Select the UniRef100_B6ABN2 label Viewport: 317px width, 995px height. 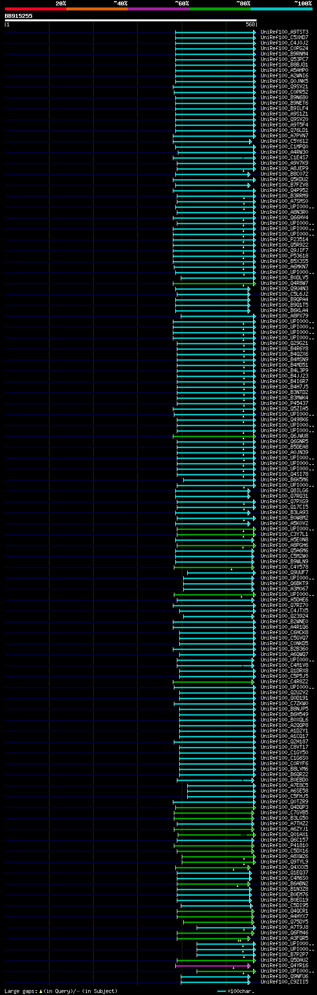(284, 883)
